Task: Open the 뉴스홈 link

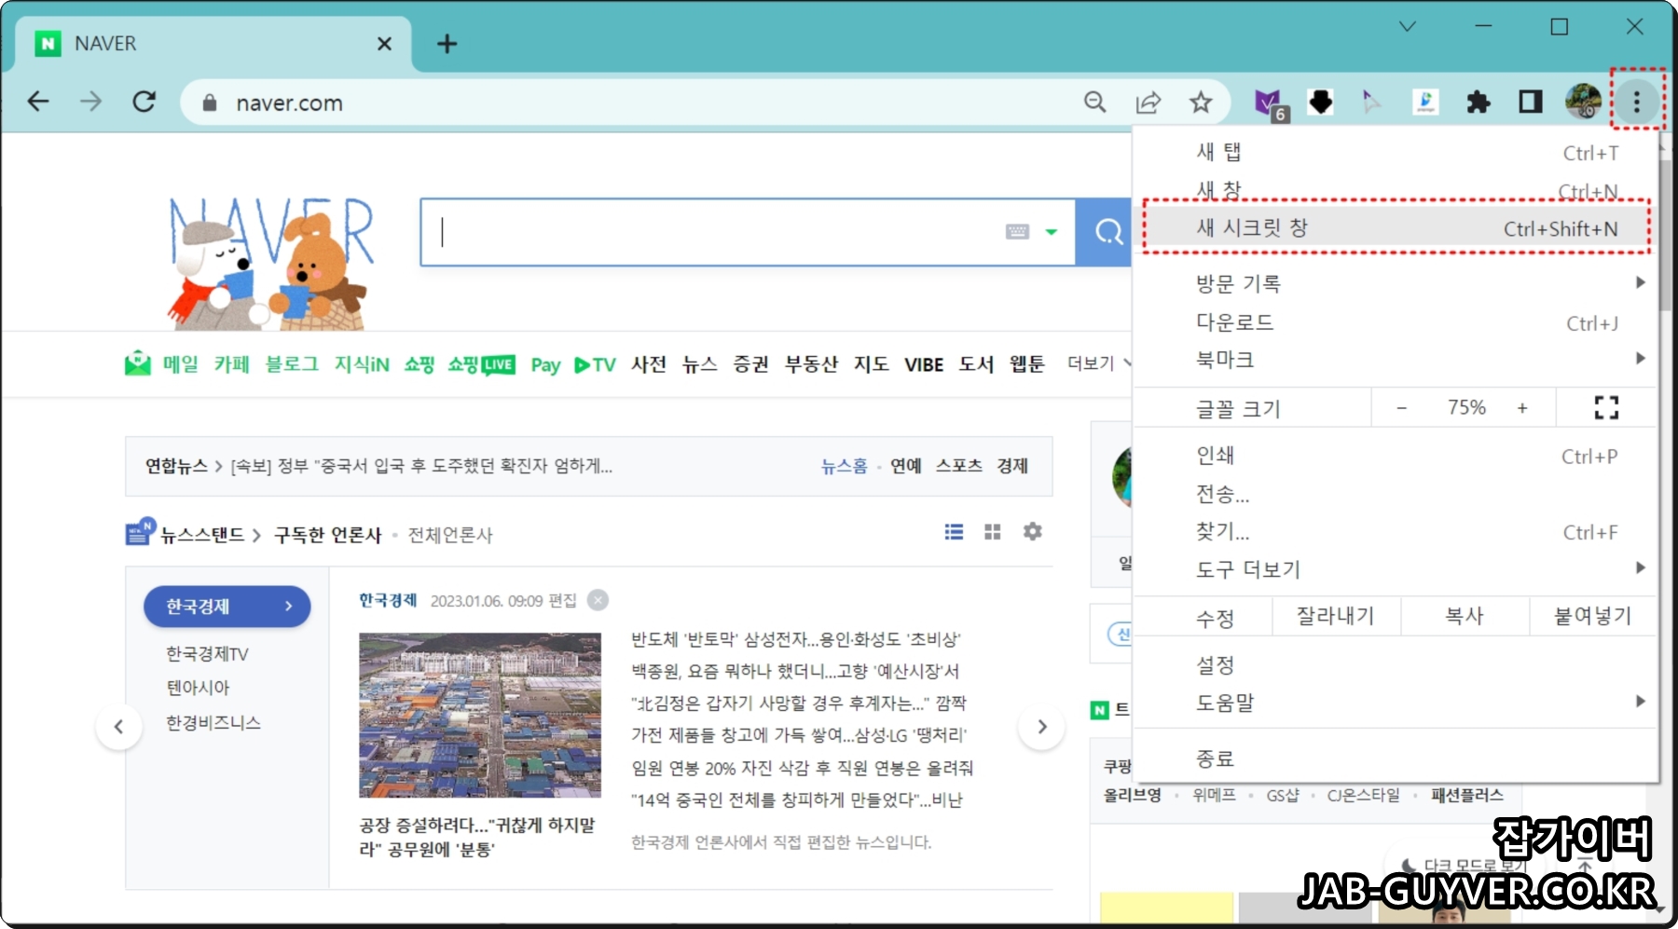Action: pyautogui.click(x=844, y=466)
